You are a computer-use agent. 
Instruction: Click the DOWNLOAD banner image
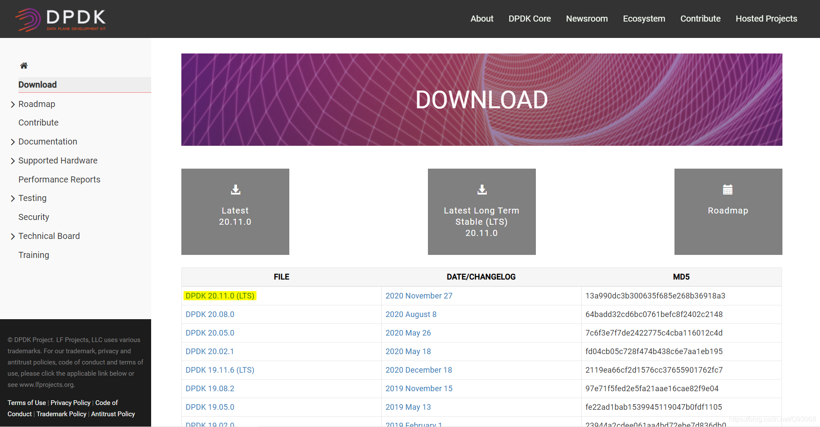pos(482,100)
